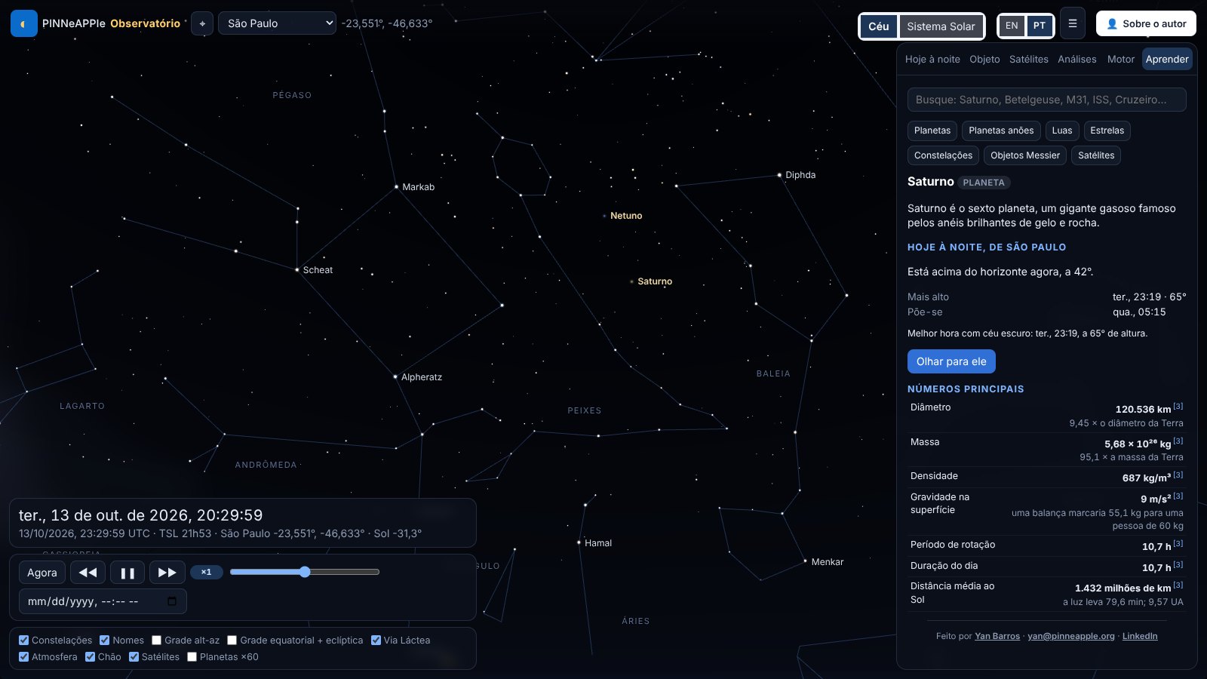Click Saturno label on sky map
The width and height of the screenshot is (1207, 679).
[x=654, y=281]
